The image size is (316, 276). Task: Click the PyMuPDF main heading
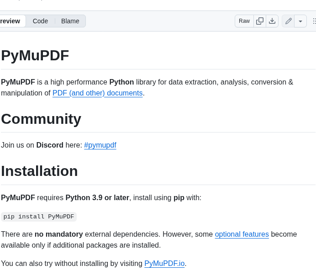pos(35,55)
